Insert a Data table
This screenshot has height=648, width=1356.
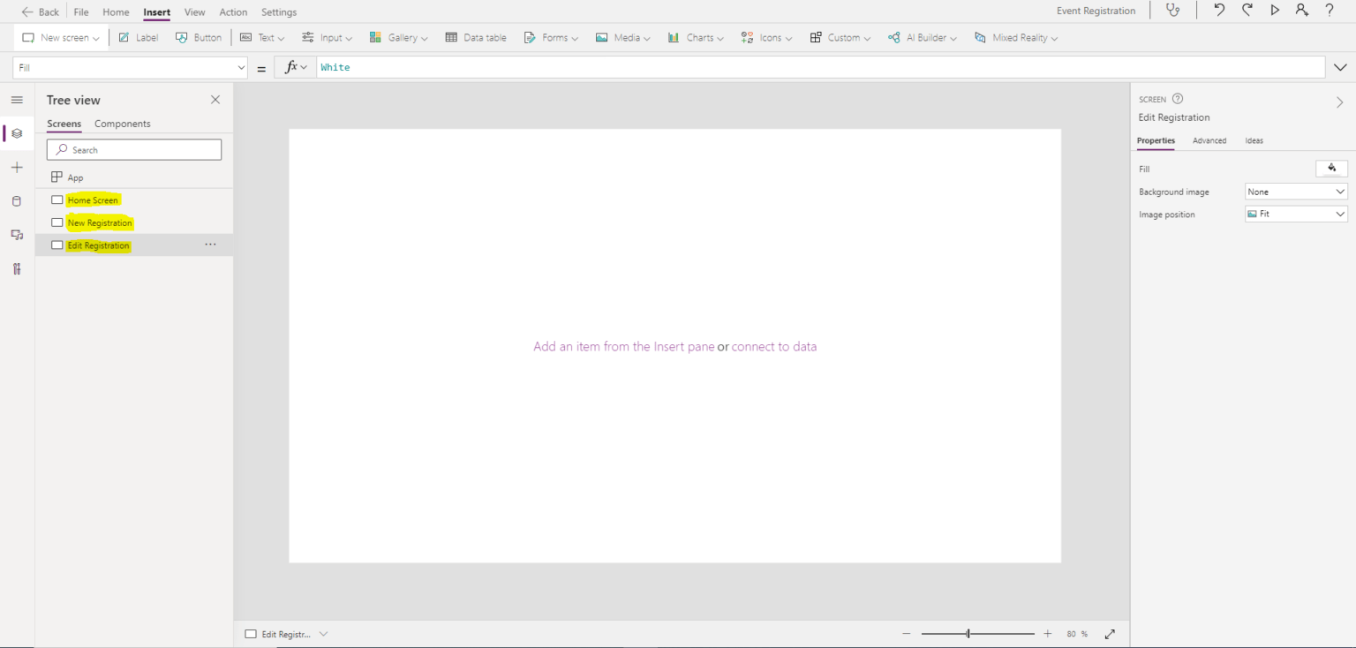click(x=476, y=37)
